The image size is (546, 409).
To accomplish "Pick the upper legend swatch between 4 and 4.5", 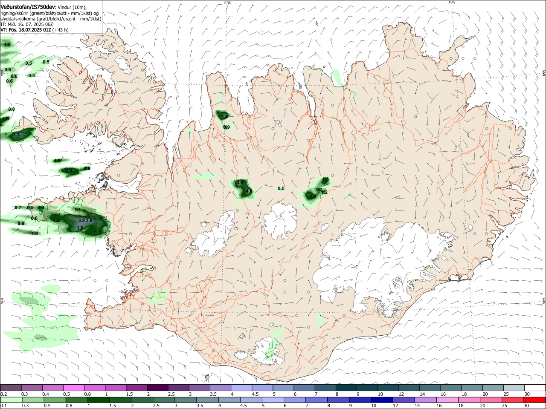I will 241,388.
